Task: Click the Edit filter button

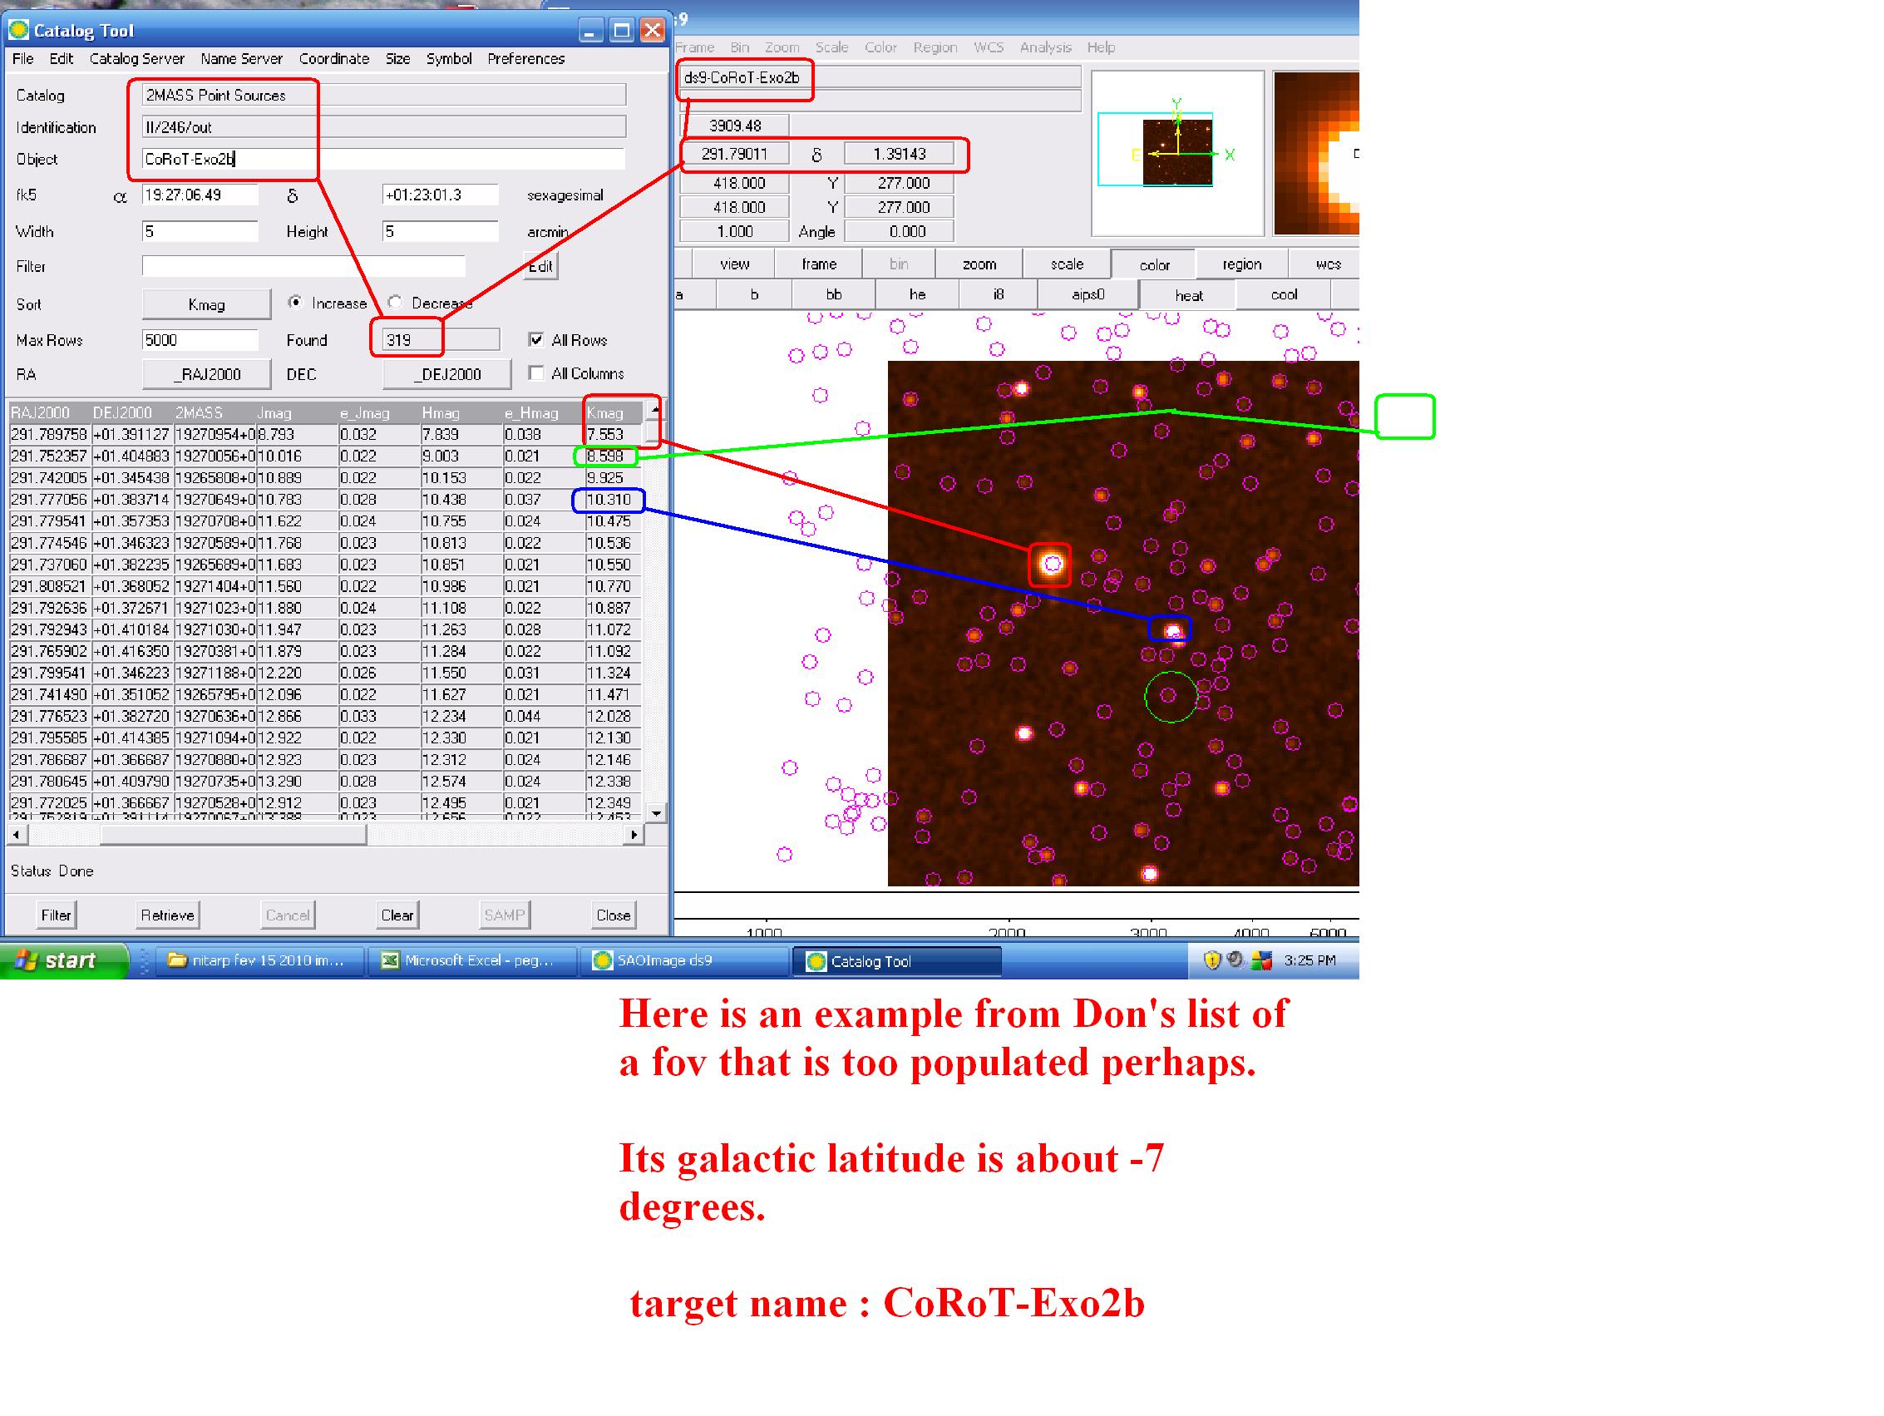Action: coord(541,267)
